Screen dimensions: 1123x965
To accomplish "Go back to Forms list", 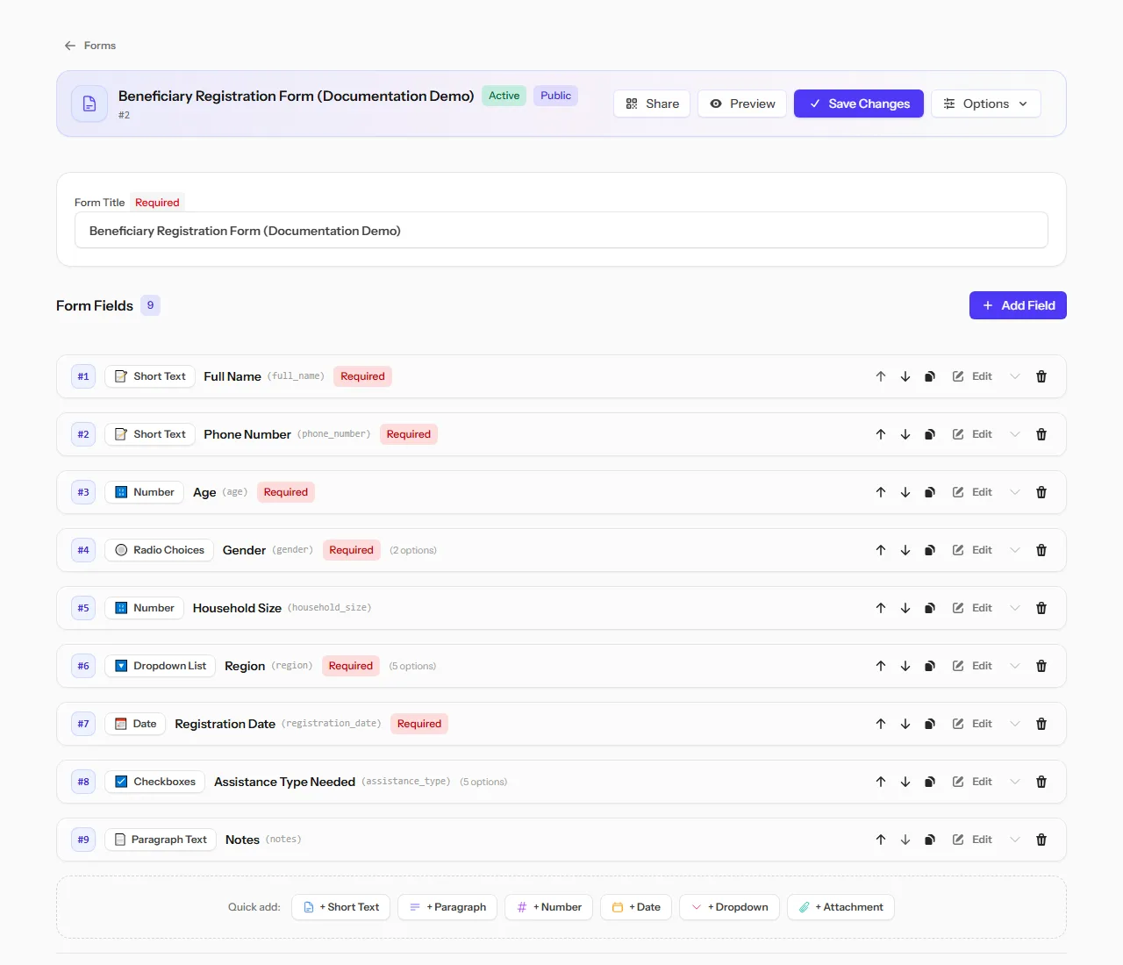I will coord(90,46).
